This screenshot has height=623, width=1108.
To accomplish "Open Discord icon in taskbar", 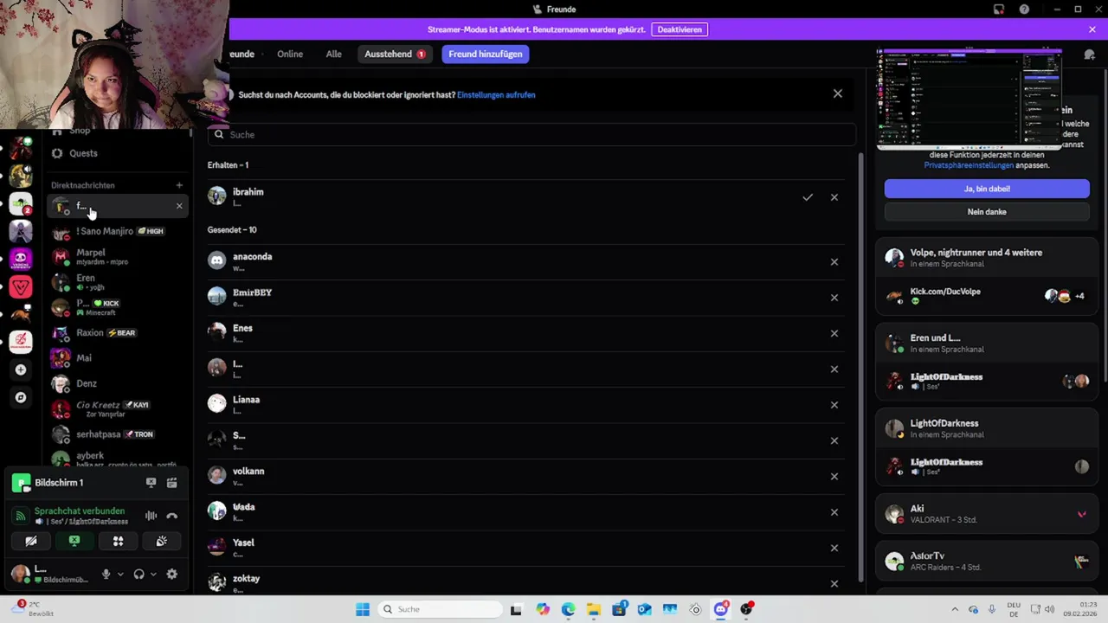I will click(721, 609).
